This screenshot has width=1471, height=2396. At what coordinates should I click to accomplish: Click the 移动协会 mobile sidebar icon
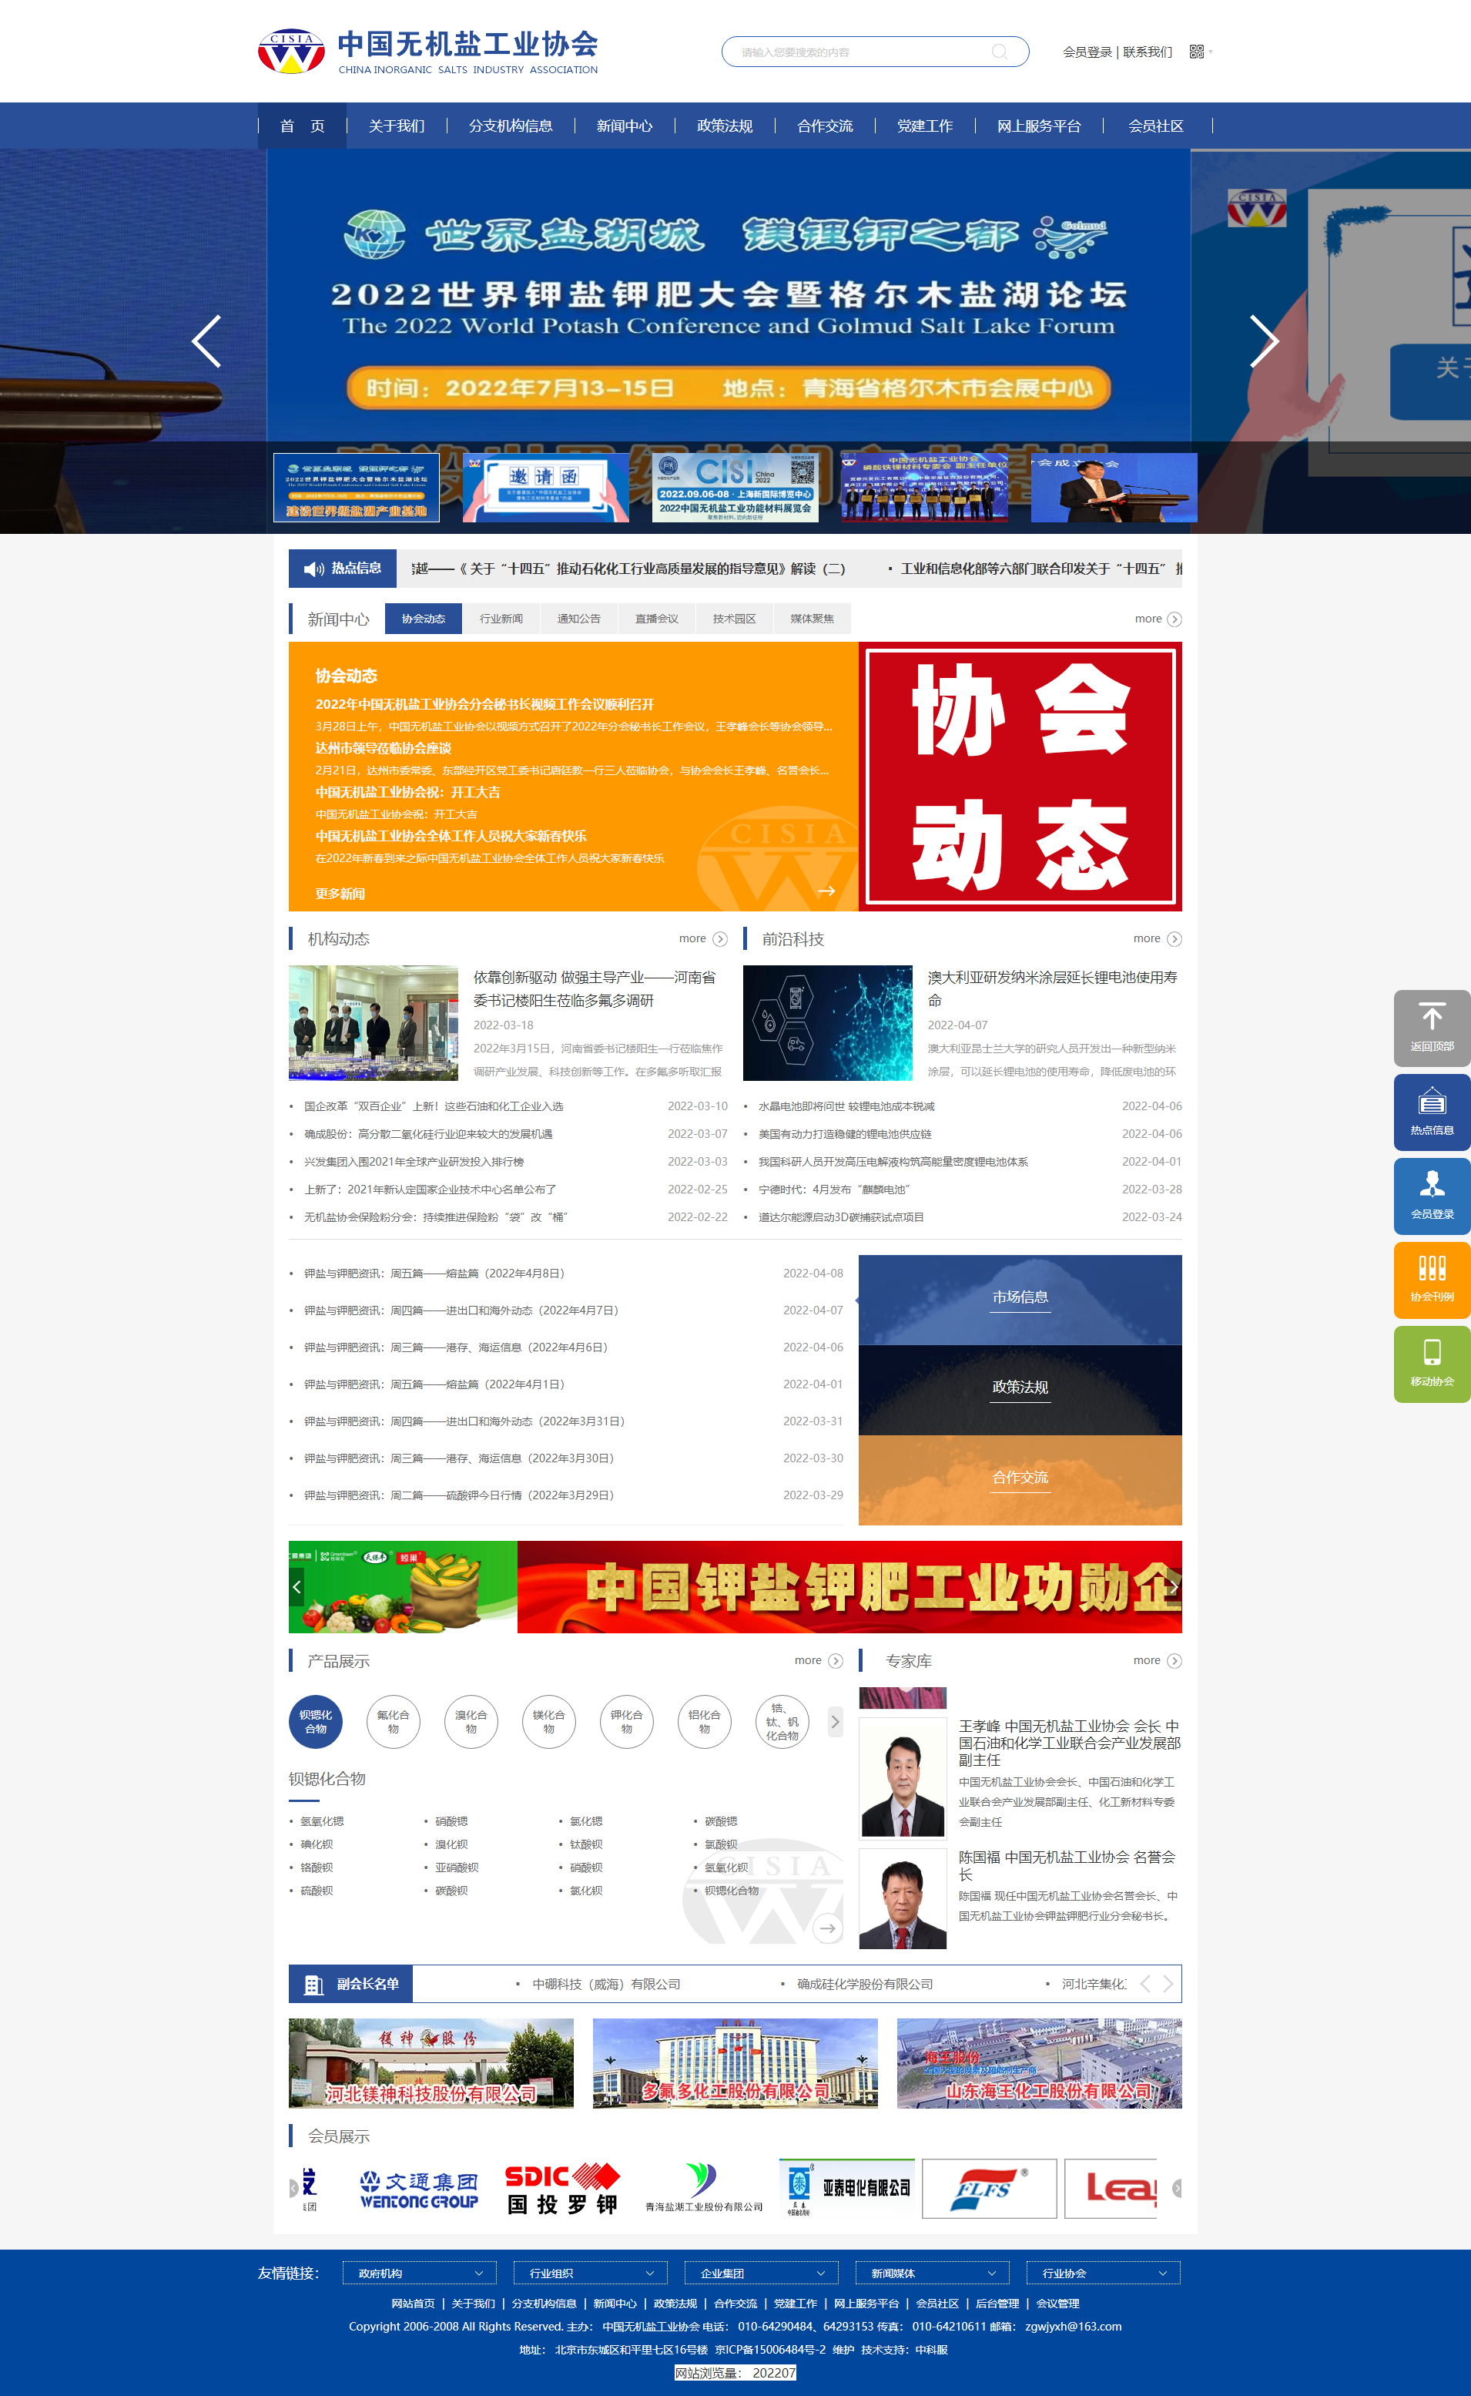point(1431,1361)
